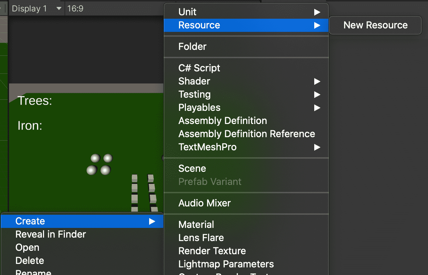Image resolution: width=428 pixels, height=275 pixels.
Task: Open the Testing submenu
Action: click(x=246, y=94)
